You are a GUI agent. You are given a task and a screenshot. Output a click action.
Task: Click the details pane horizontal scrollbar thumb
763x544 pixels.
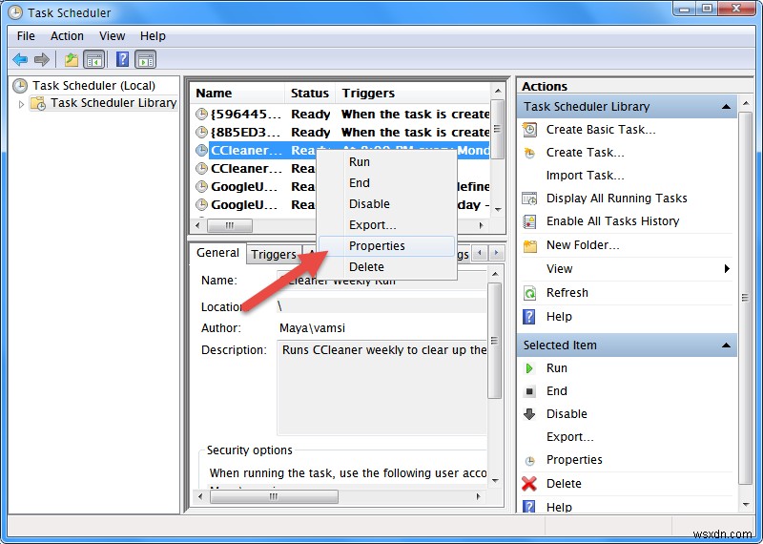point(274,497)
